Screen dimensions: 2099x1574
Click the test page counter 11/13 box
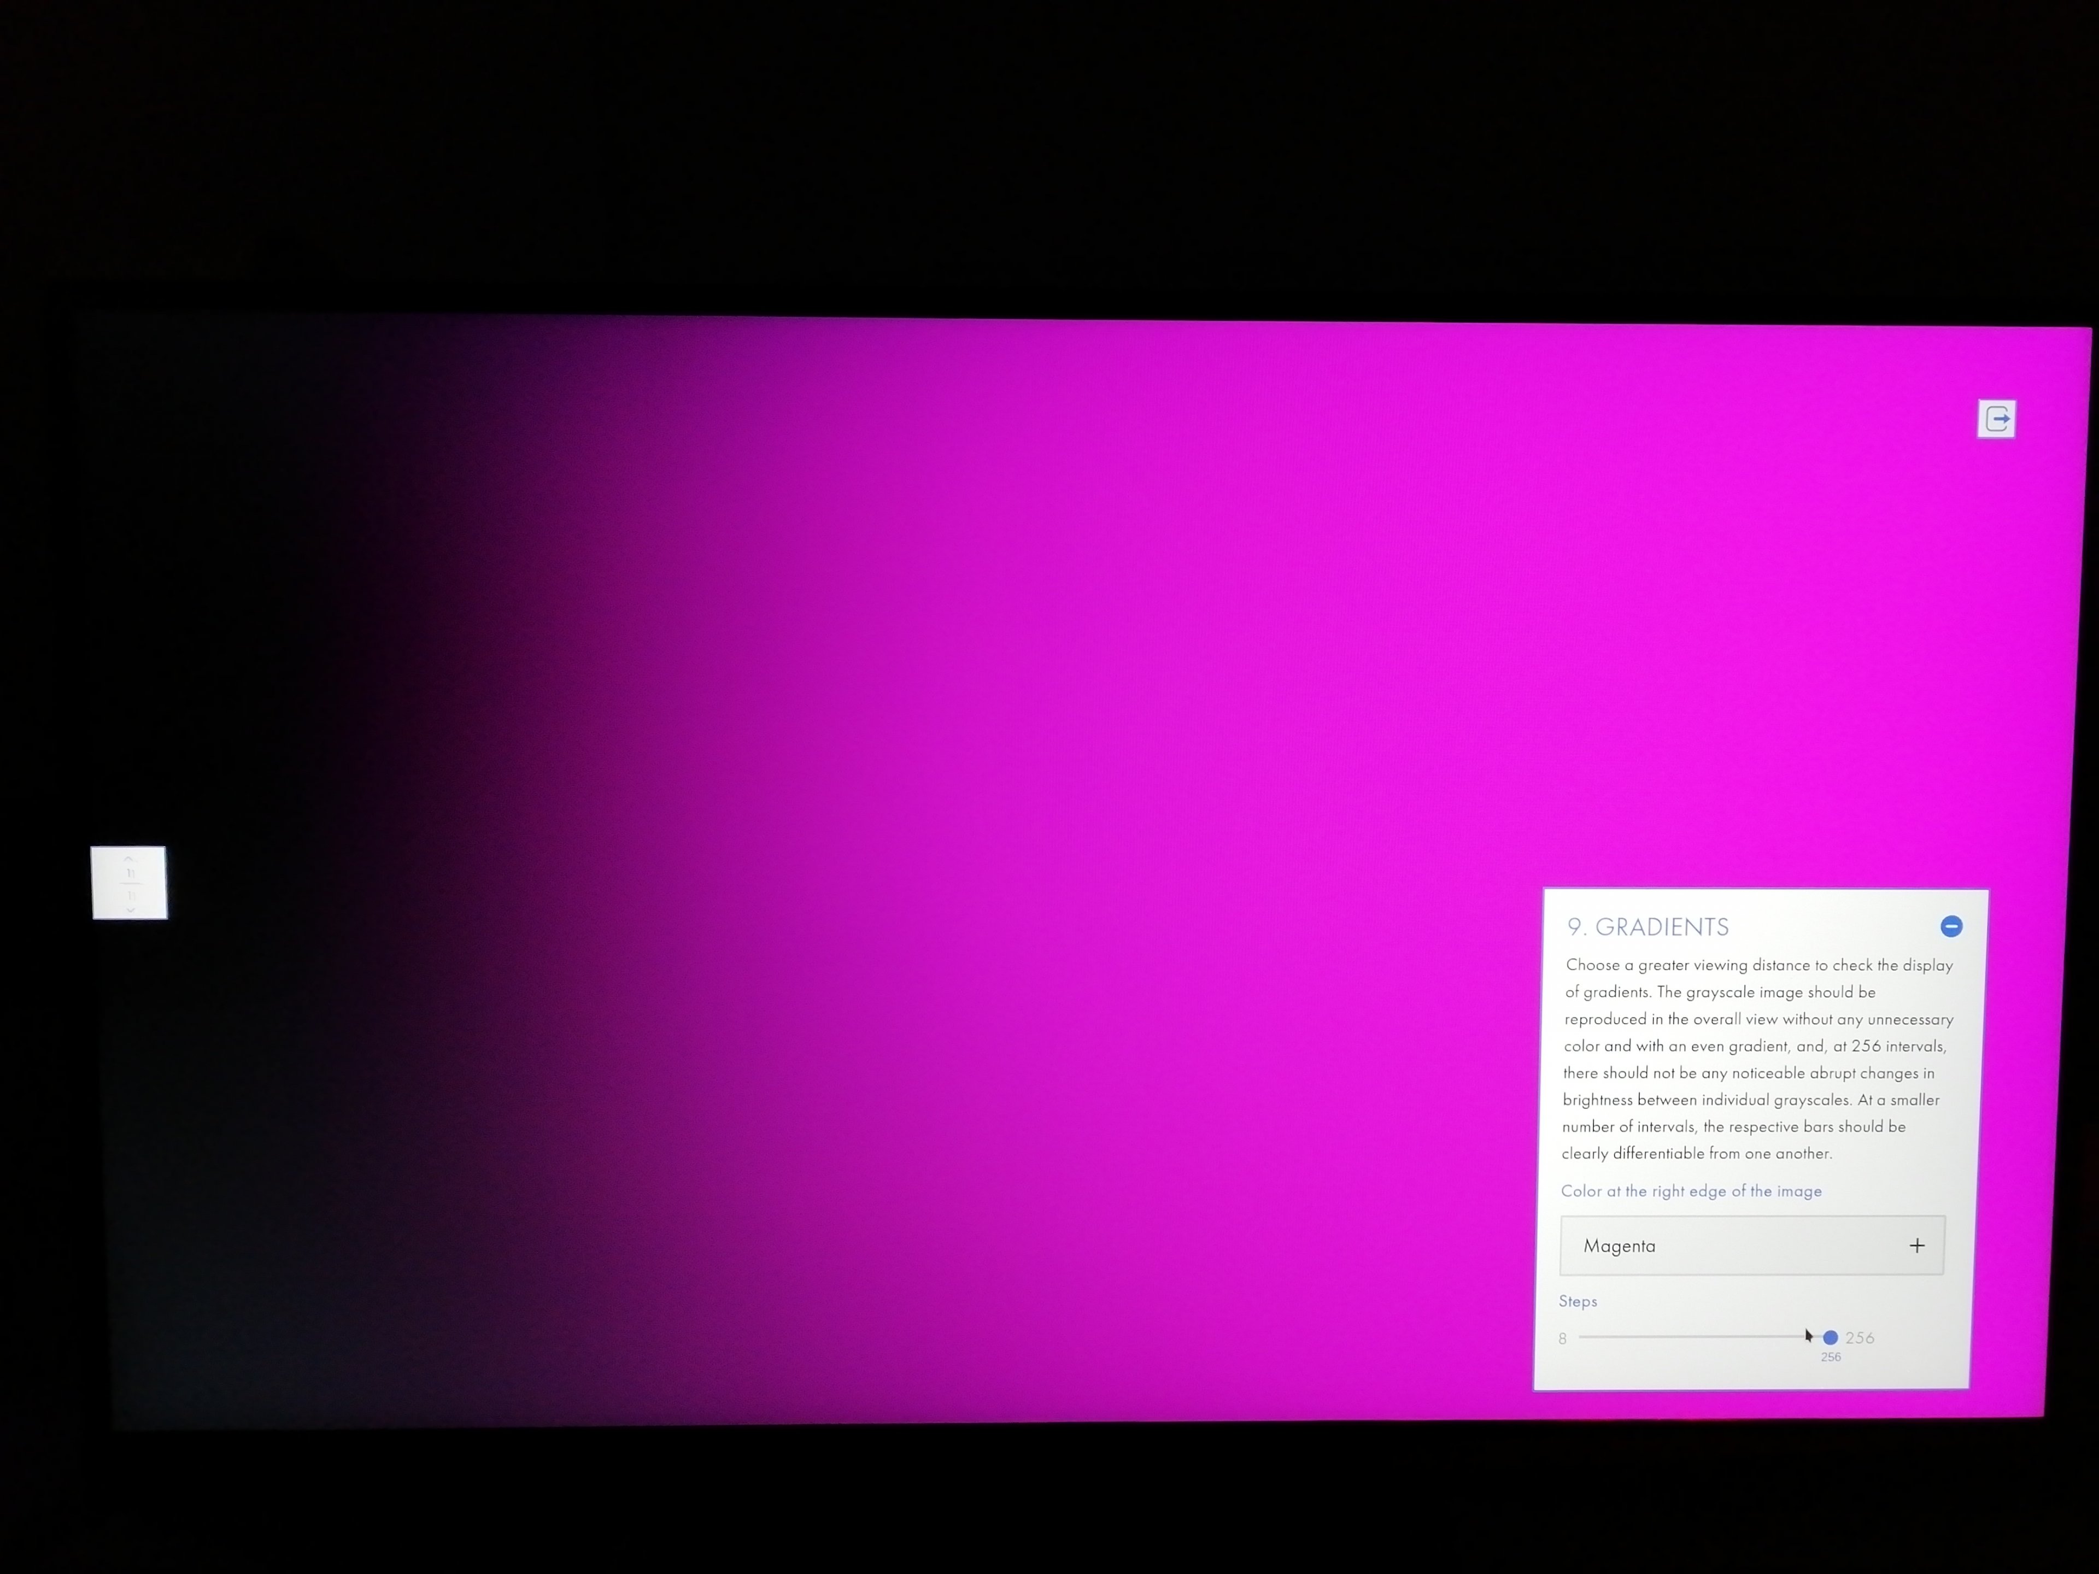pyautogui.click(x=130, y=883)
